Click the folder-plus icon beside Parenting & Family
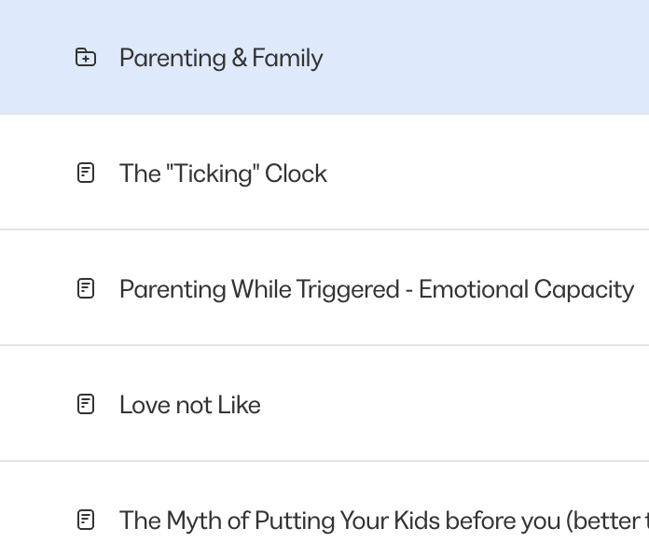 (86, 57)
